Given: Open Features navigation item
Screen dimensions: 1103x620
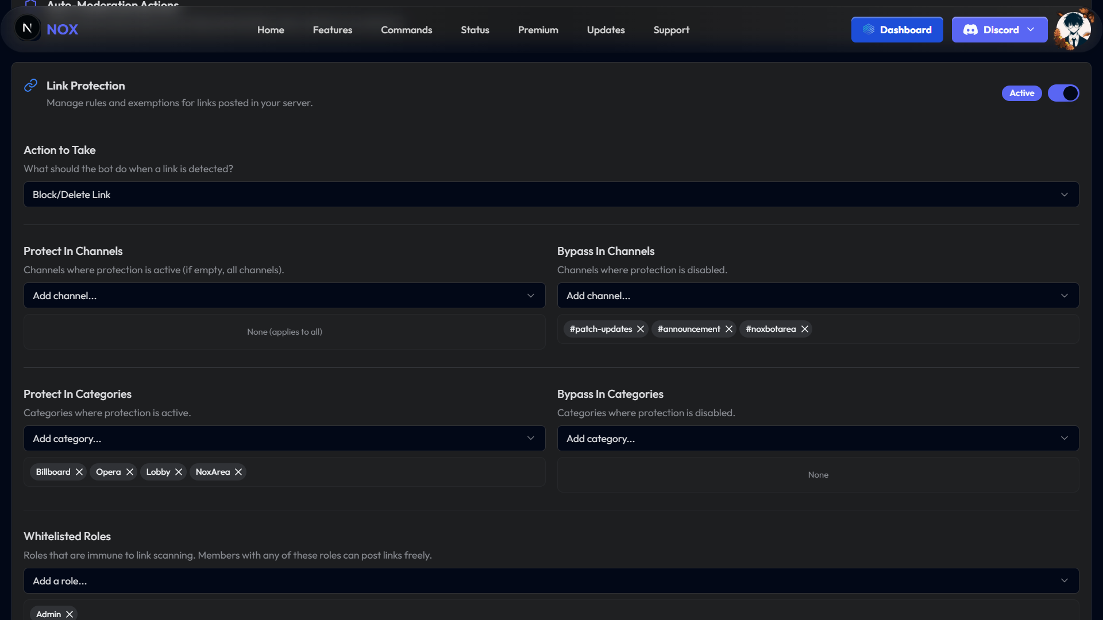Looking at the screenshot, I should tap(333, 30).
